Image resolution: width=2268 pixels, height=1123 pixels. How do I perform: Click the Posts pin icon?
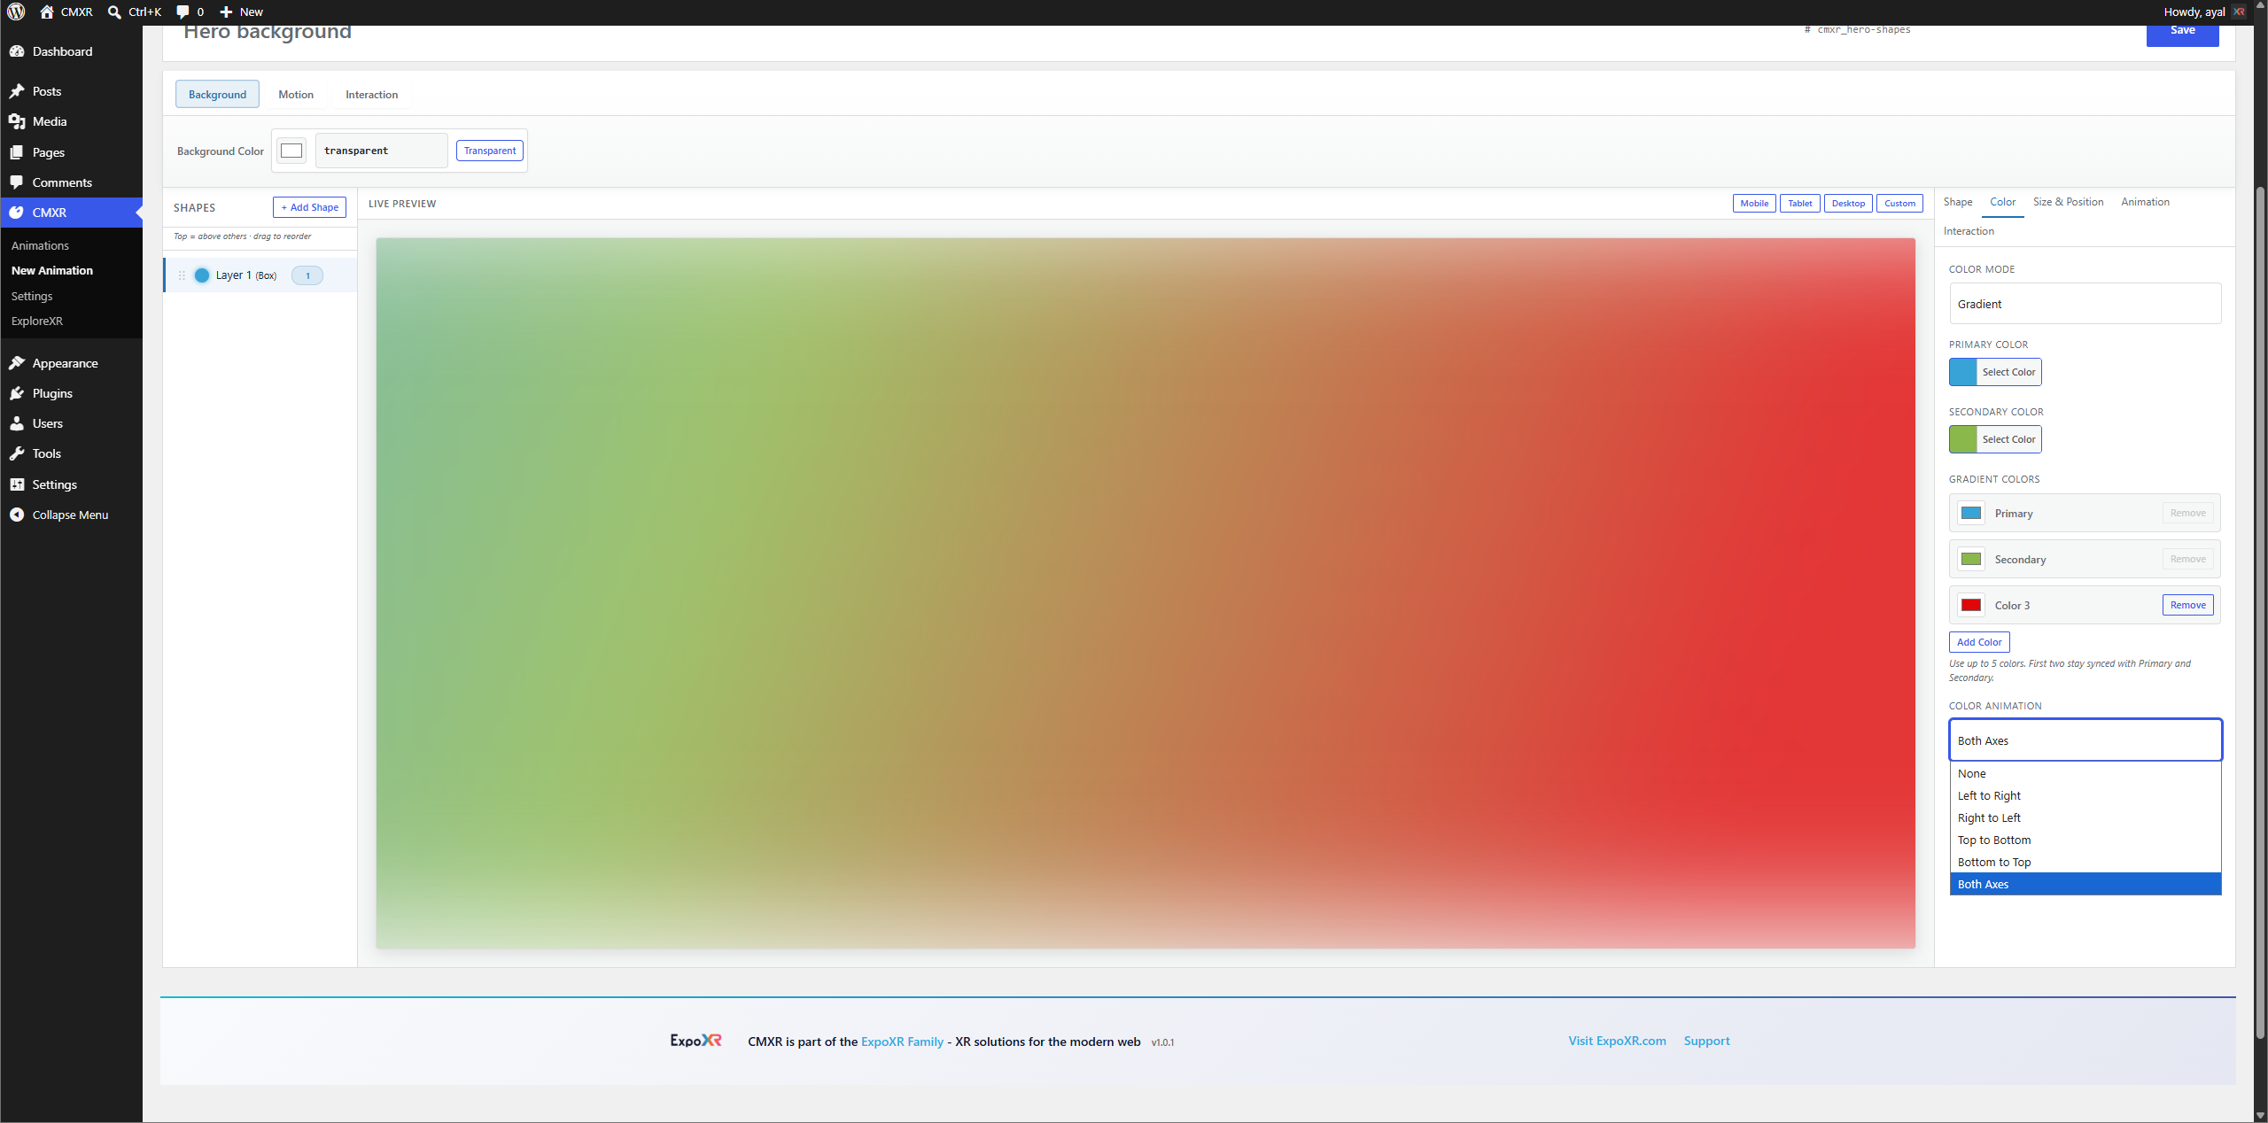[x=17, y=91]
